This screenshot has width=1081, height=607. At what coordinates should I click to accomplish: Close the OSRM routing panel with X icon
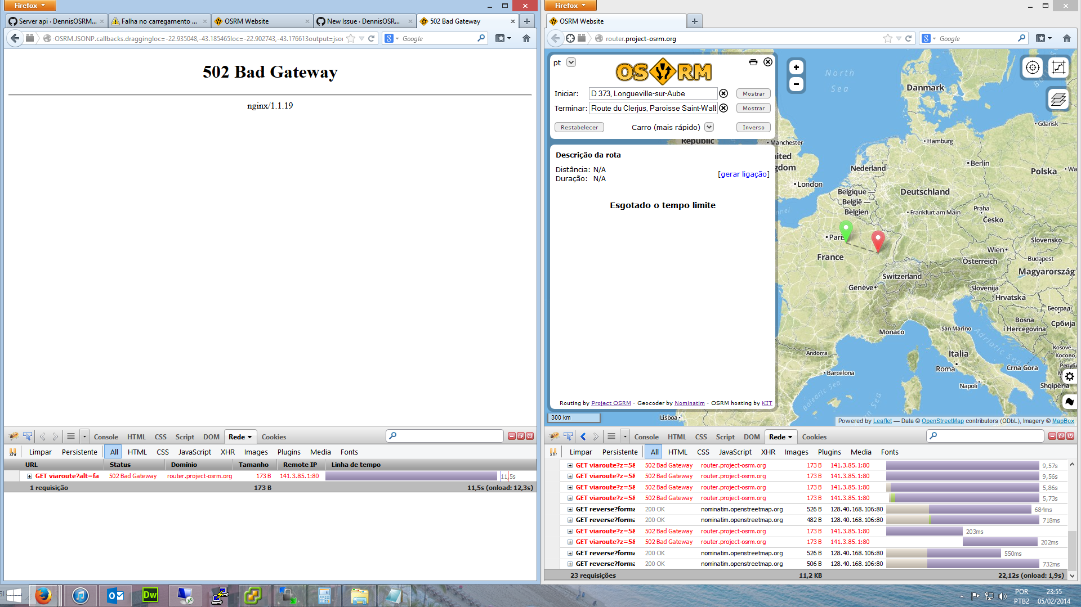pos(768,62)
